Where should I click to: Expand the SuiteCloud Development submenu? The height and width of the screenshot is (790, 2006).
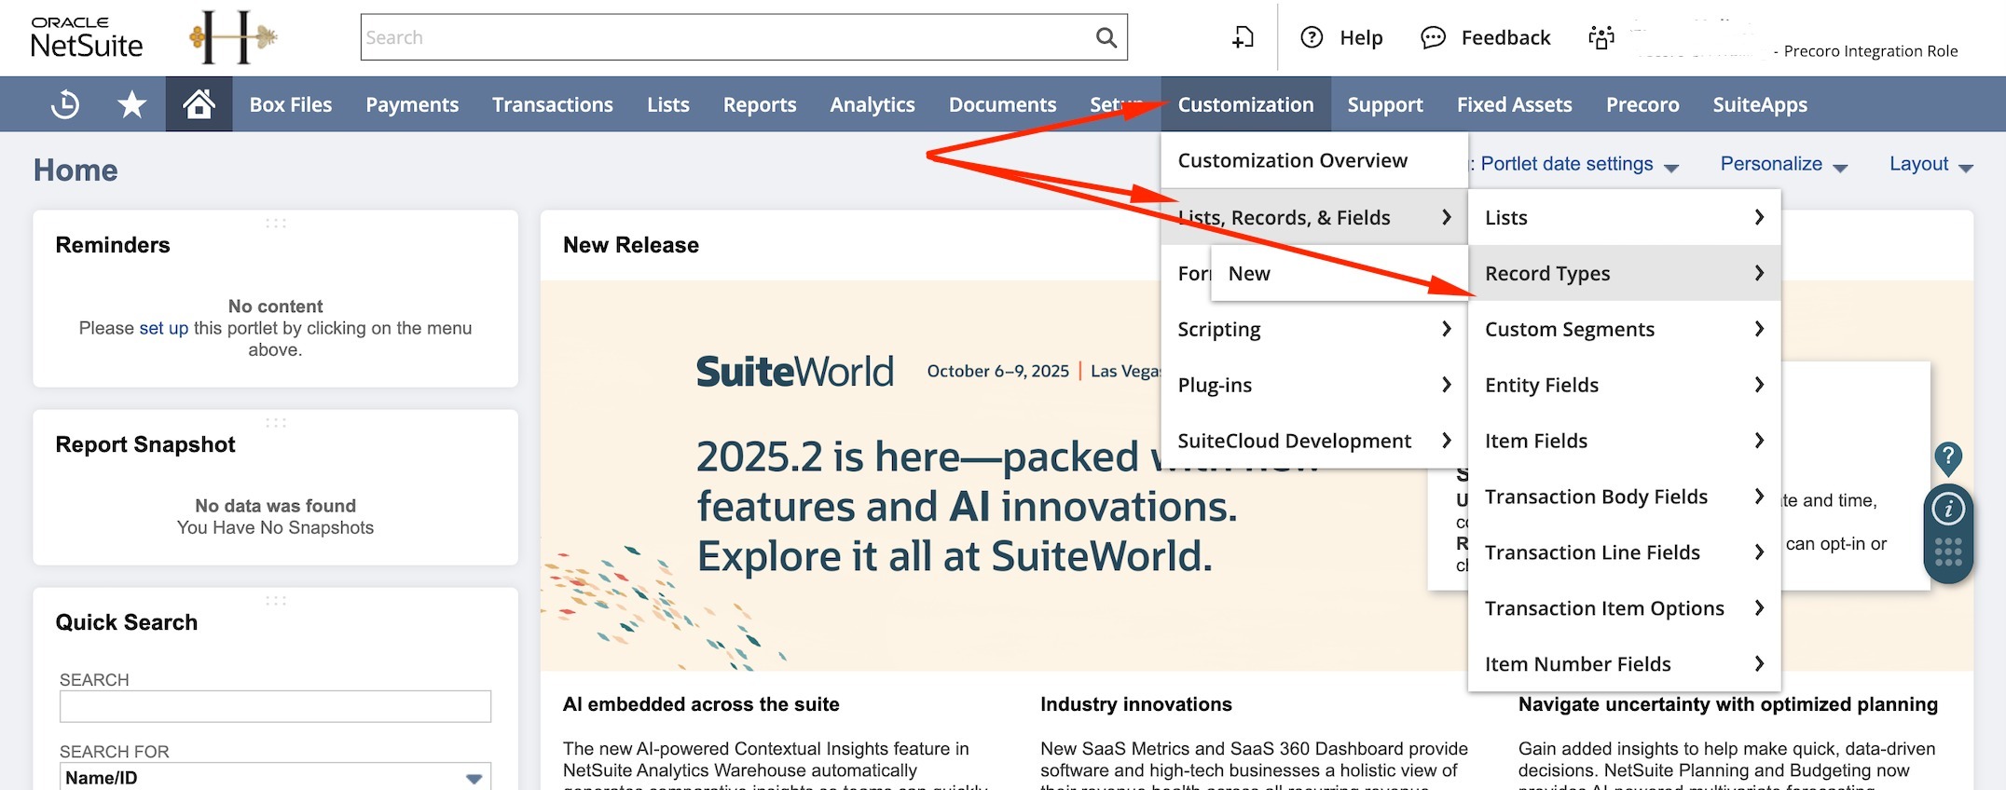(1314, 441)
